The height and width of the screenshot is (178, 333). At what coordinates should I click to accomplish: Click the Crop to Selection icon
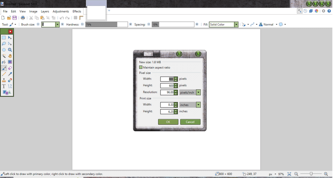[48, 18]
